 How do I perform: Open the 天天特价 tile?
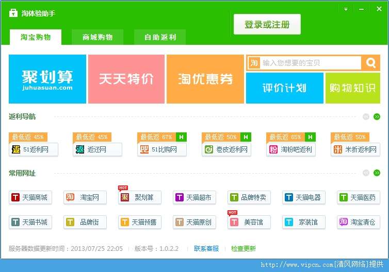126,79
